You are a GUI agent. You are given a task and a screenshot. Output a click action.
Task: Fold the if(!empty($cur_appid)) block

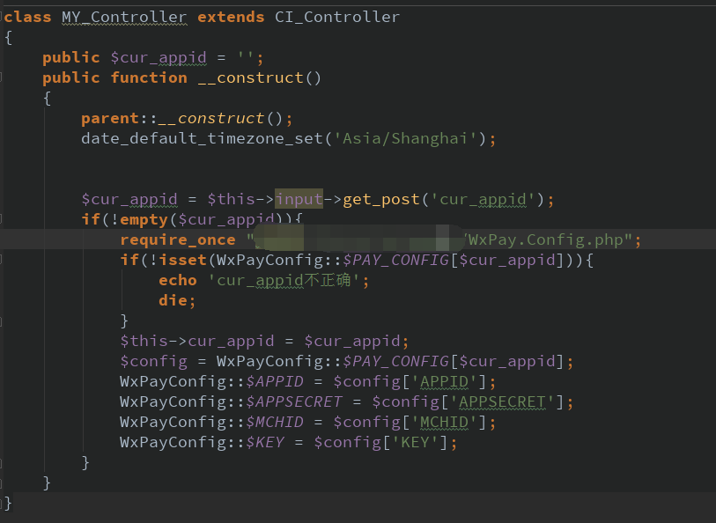(x=3, y=219)
